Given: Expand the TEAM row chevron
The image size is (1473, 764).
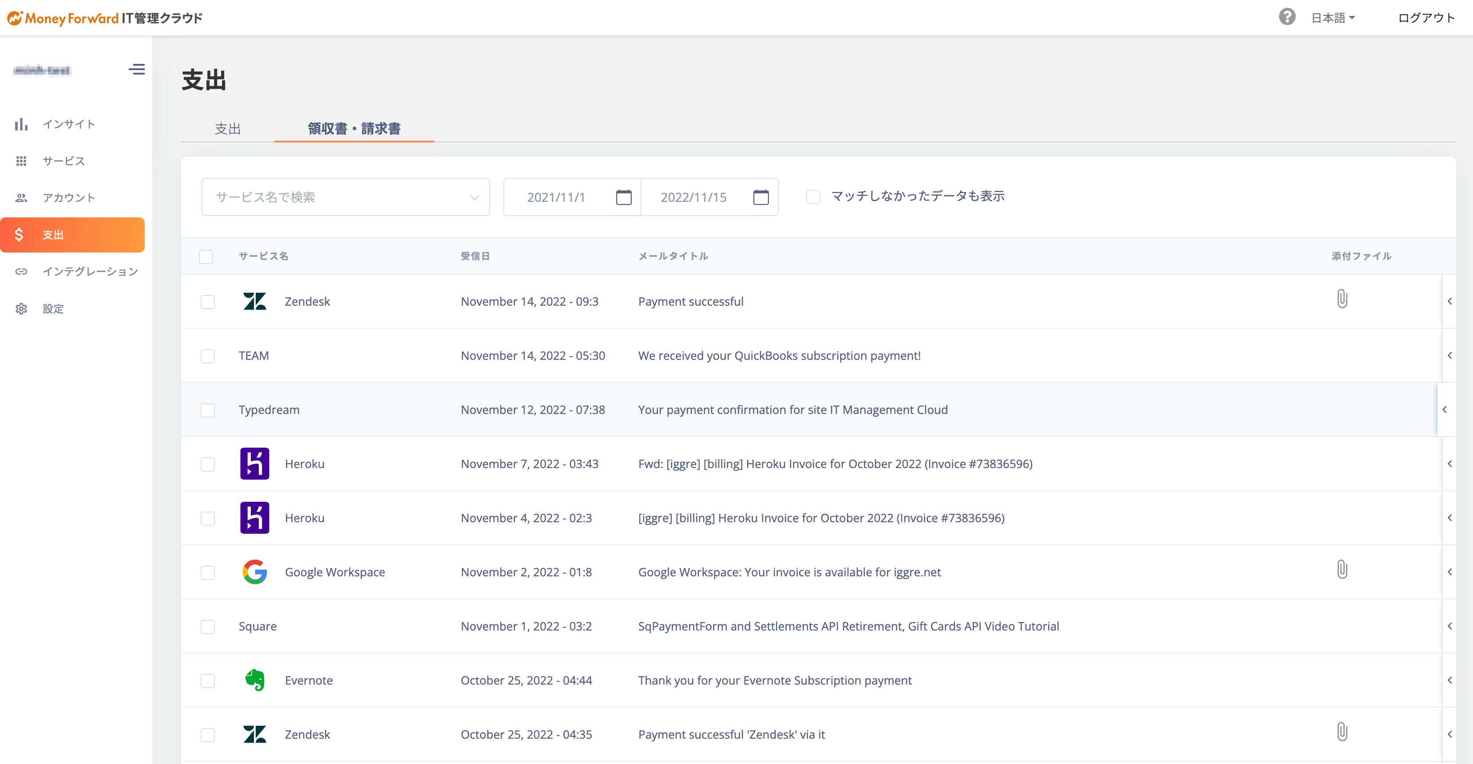Looking at the screenshot, I should click(1449, 355).
